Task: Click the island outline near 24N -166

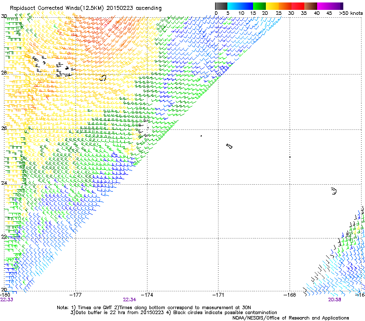Action: coord(334,191)
